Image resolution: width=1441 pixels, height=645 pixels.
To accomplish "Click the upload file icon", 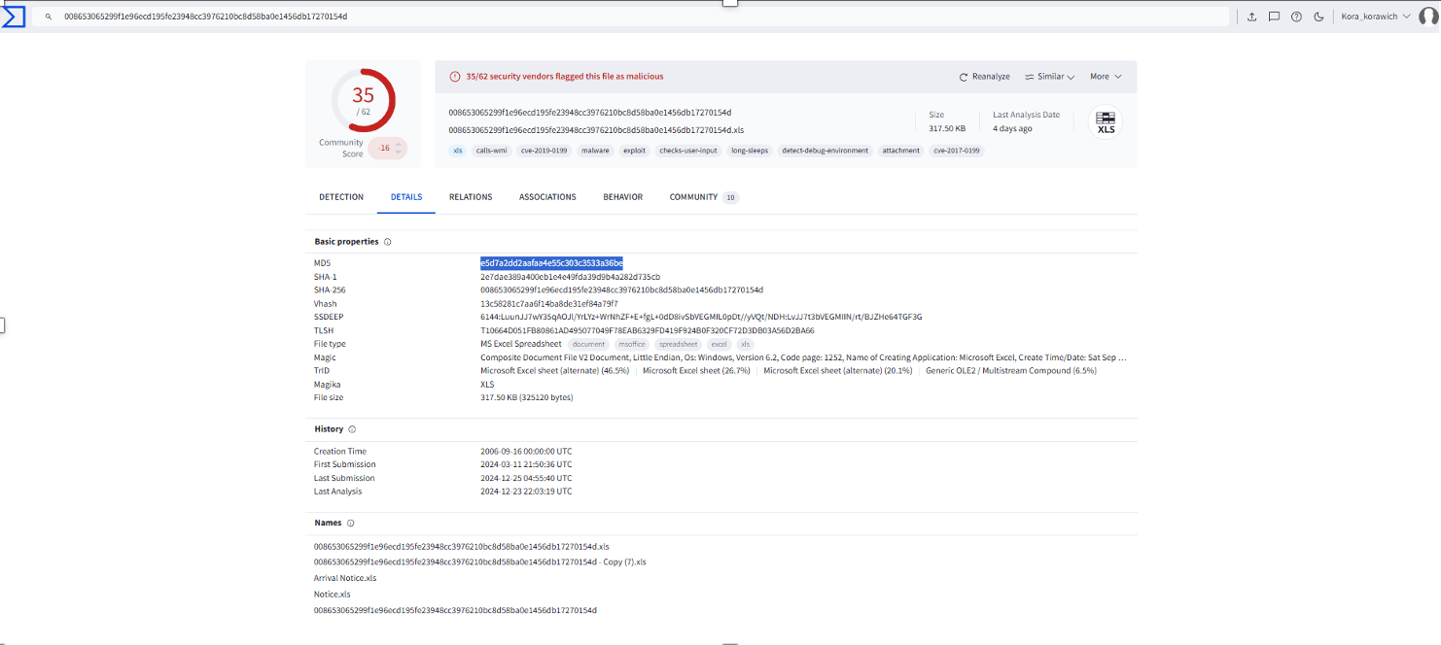I will tap(1251, 17).
